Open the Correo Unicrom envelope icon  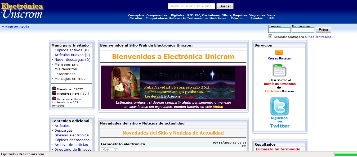[279, 52]
